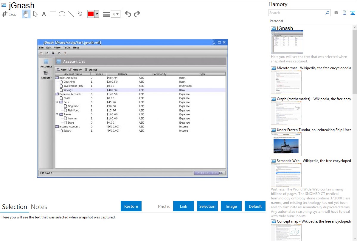
Task: Click the Modify account button in jGnash
Action: pos(75,70)
